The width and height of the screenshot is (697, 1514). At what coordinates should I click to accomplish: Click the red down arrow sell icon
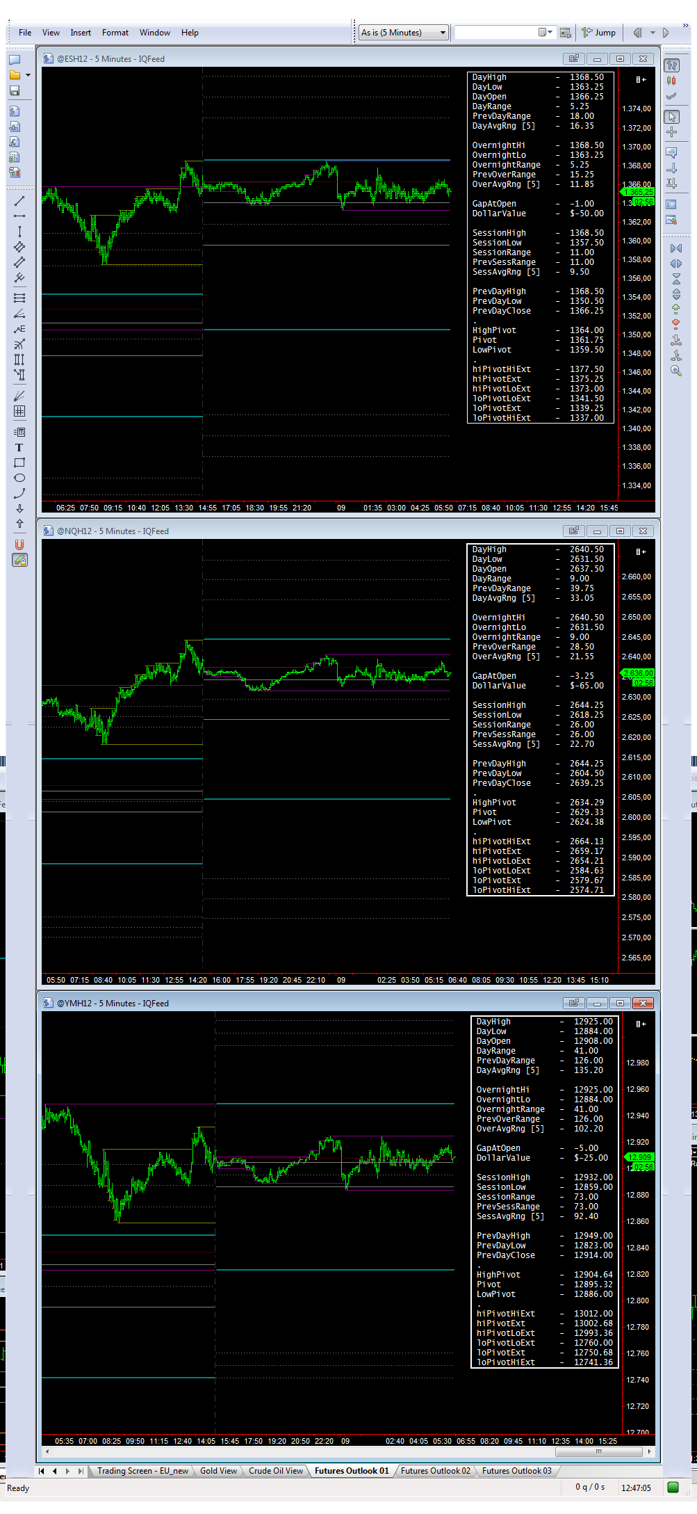tap(676, 325)
